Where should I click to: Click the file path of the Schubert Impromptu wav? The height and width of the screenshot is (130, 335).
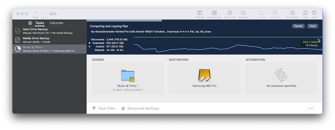(151, 32)
